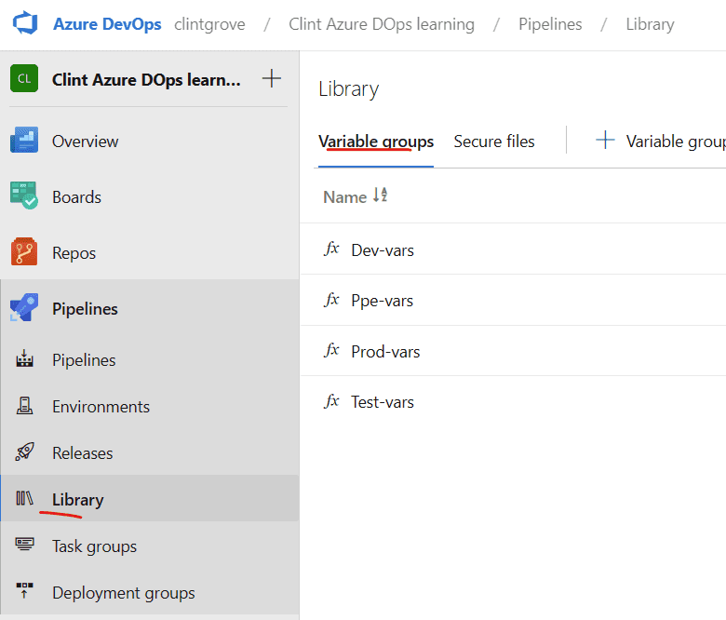This screenshot has width=726, height=620.
Task: Open the Prod-vars variable group
Action: tap(385, 352)
